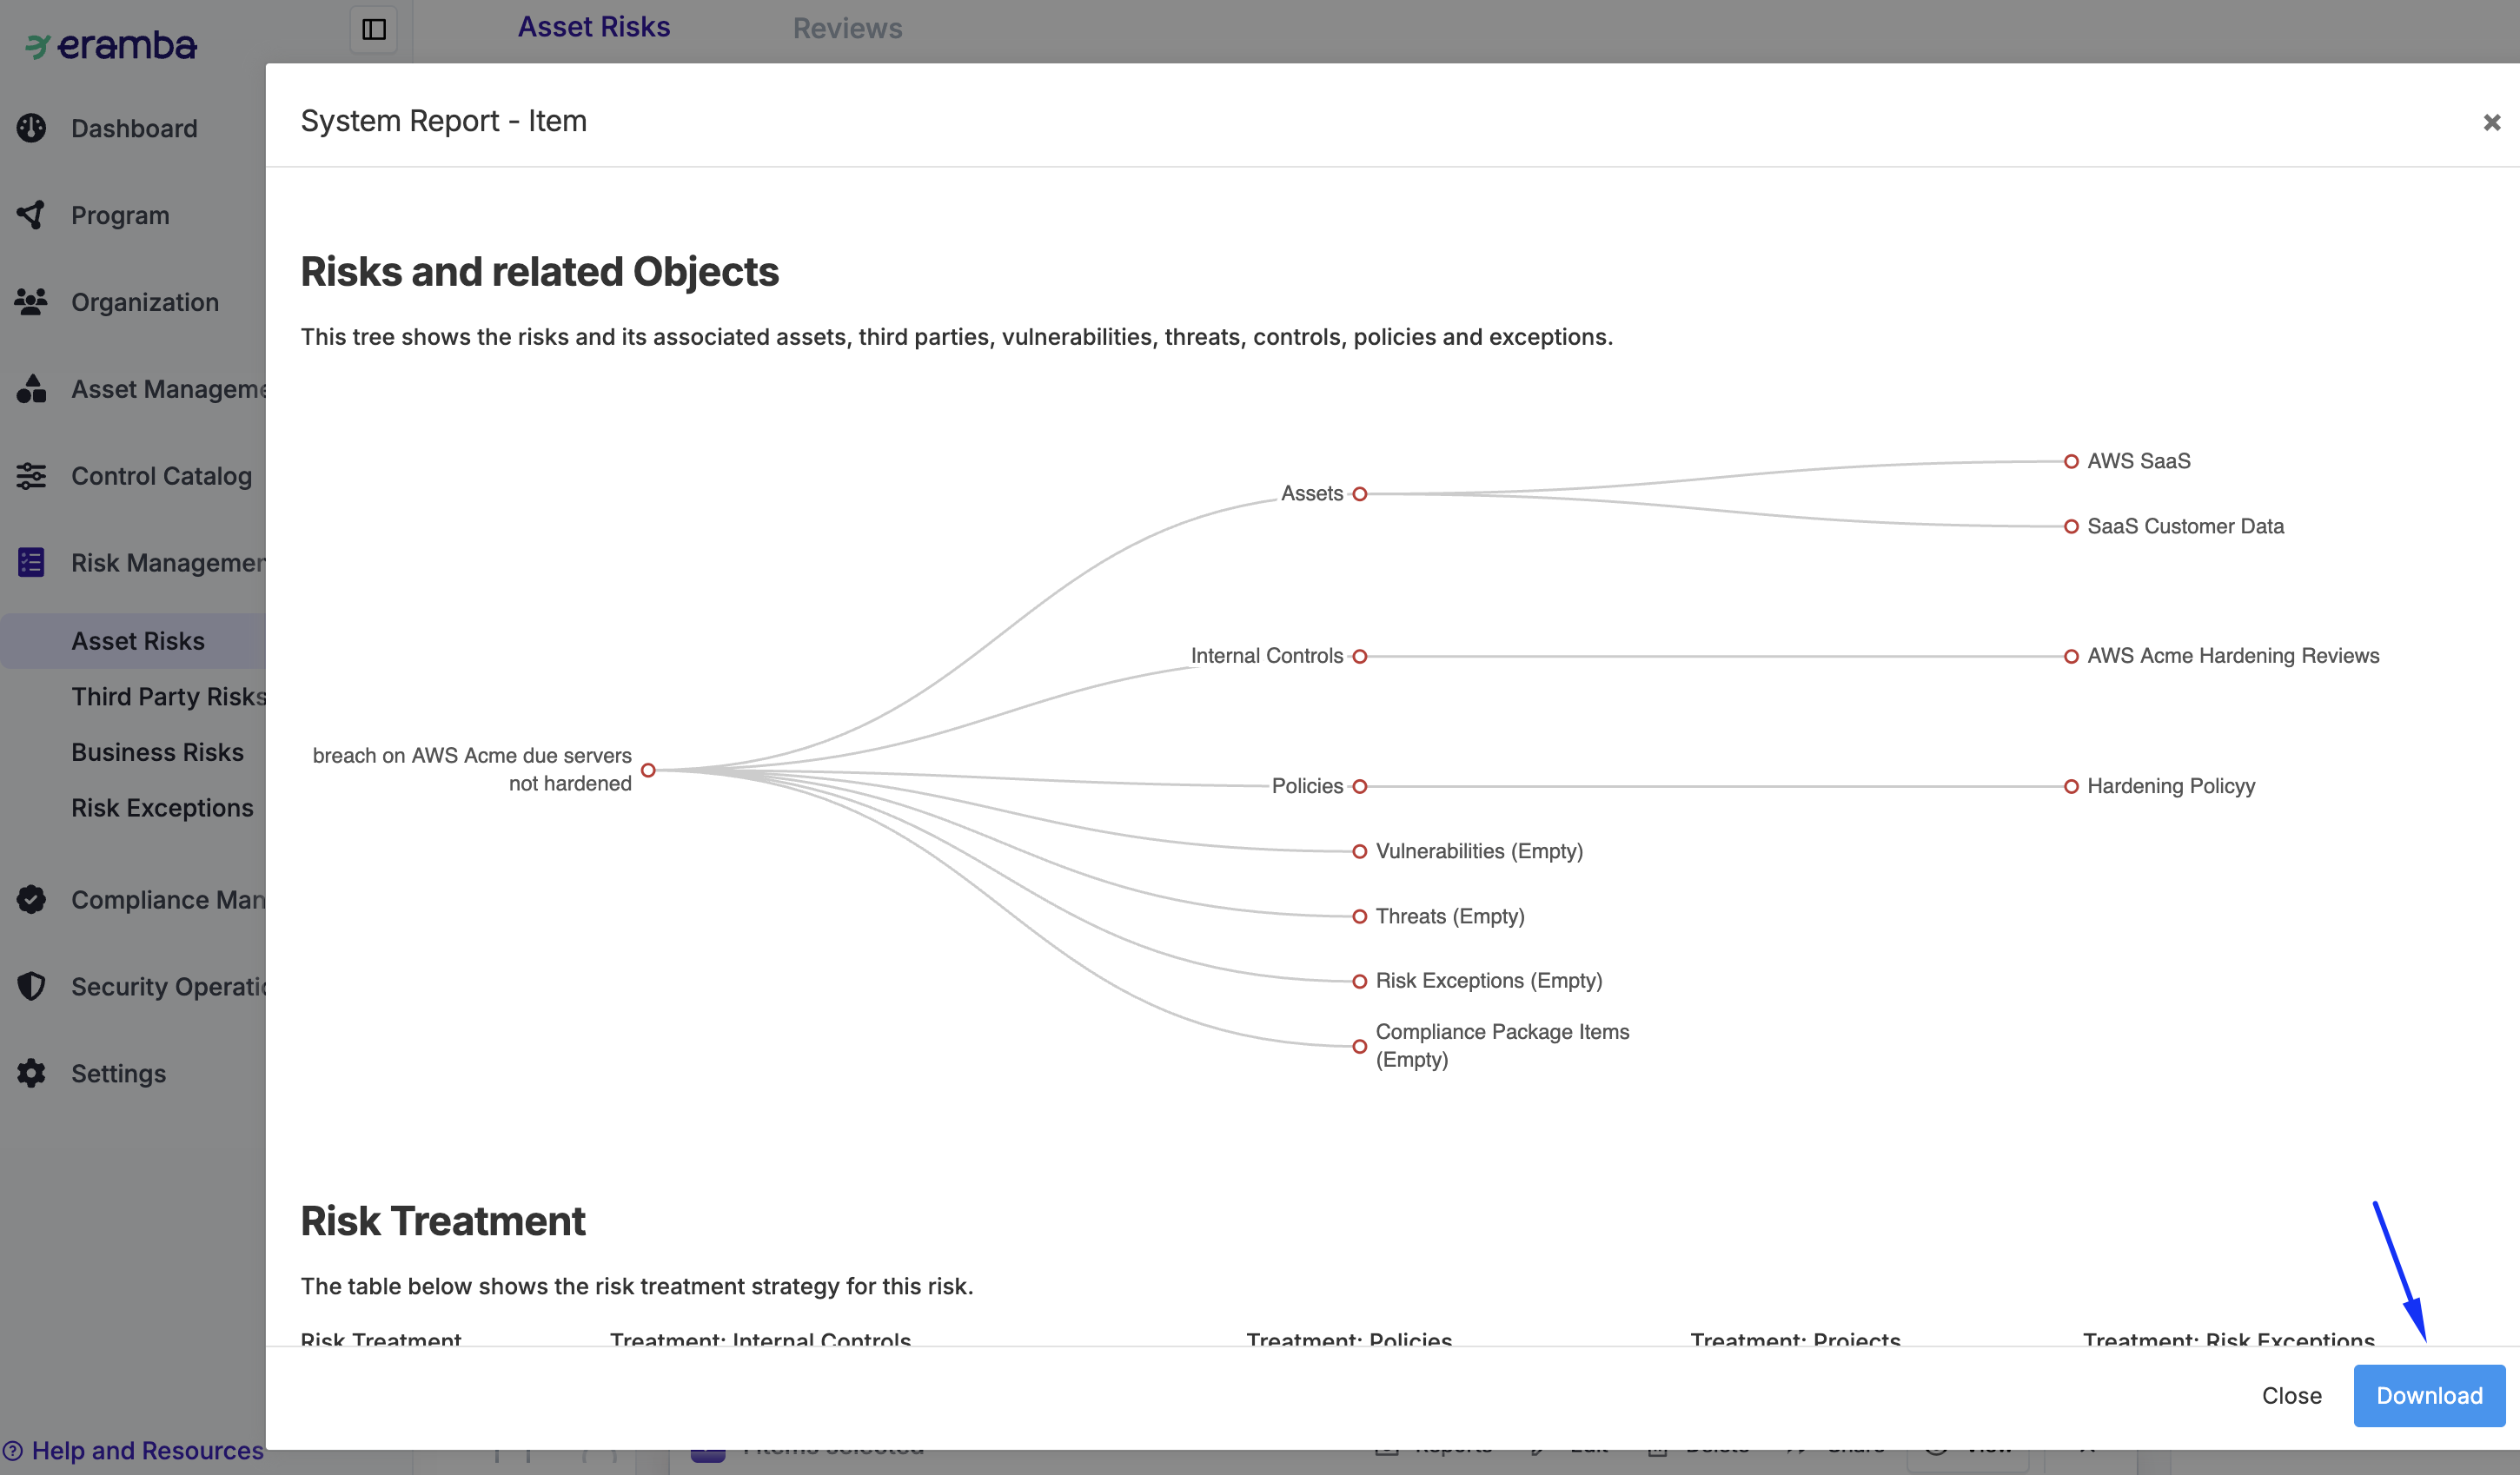2520x1475 pixels.
Task: Dismiss the report modal with X
Action: (2491, 122)
